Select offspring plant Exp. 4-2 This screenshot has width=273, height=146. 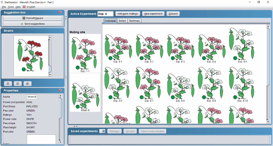pos(149,48)
